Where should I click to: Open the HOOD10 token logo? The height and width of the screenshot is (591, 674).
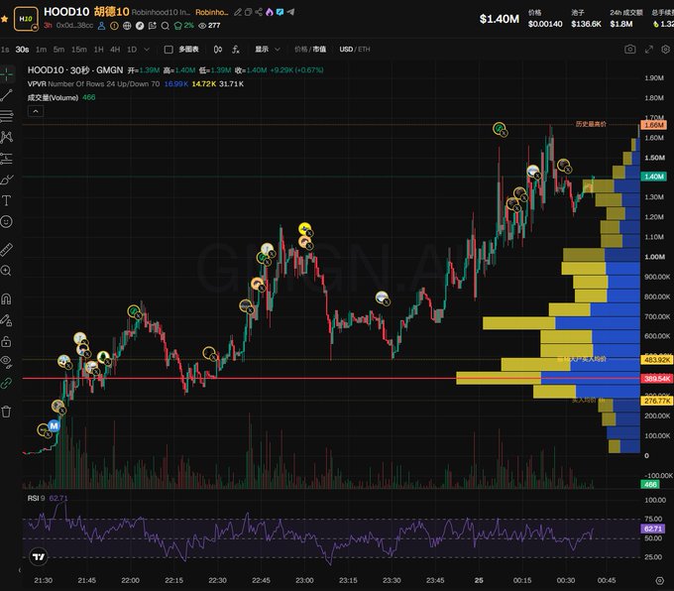pyautogui.click(x=26, y=19)
